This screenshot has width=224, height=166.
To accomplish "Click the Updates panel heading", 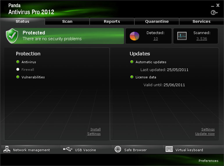I will (x=140, y=54).
